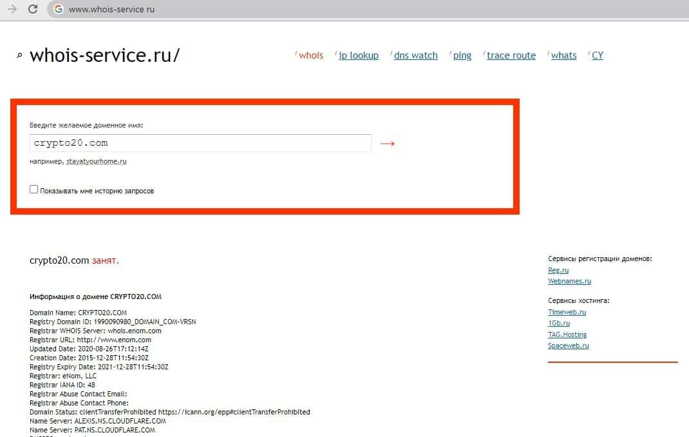Open the ip lookup tool
The width and height of the screenshot is (689, 437).
[x=359, y=55]
